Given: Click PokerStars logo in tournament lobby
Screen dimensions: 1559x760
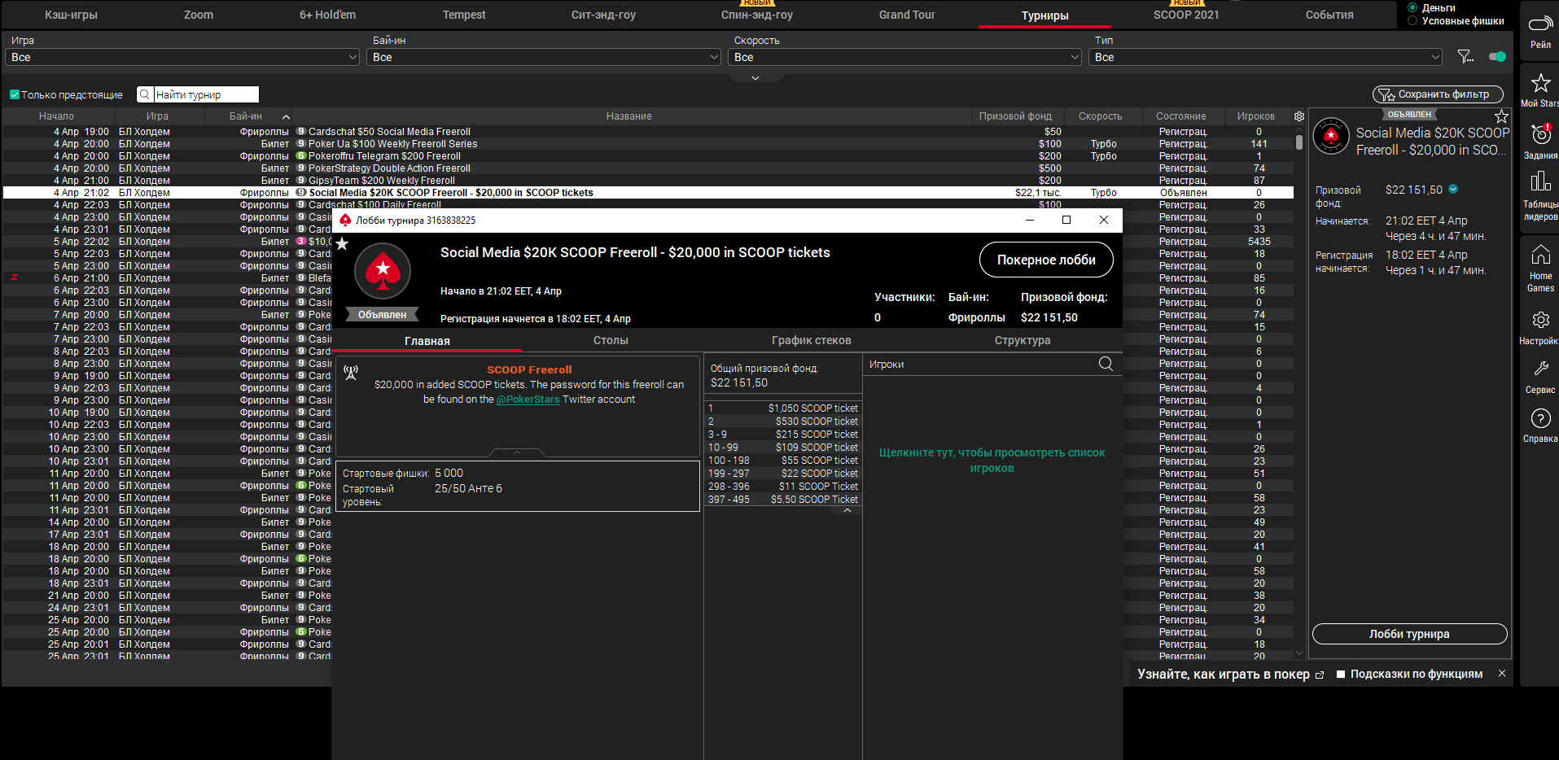Looking at the screenshot, I should pos(383,271).
